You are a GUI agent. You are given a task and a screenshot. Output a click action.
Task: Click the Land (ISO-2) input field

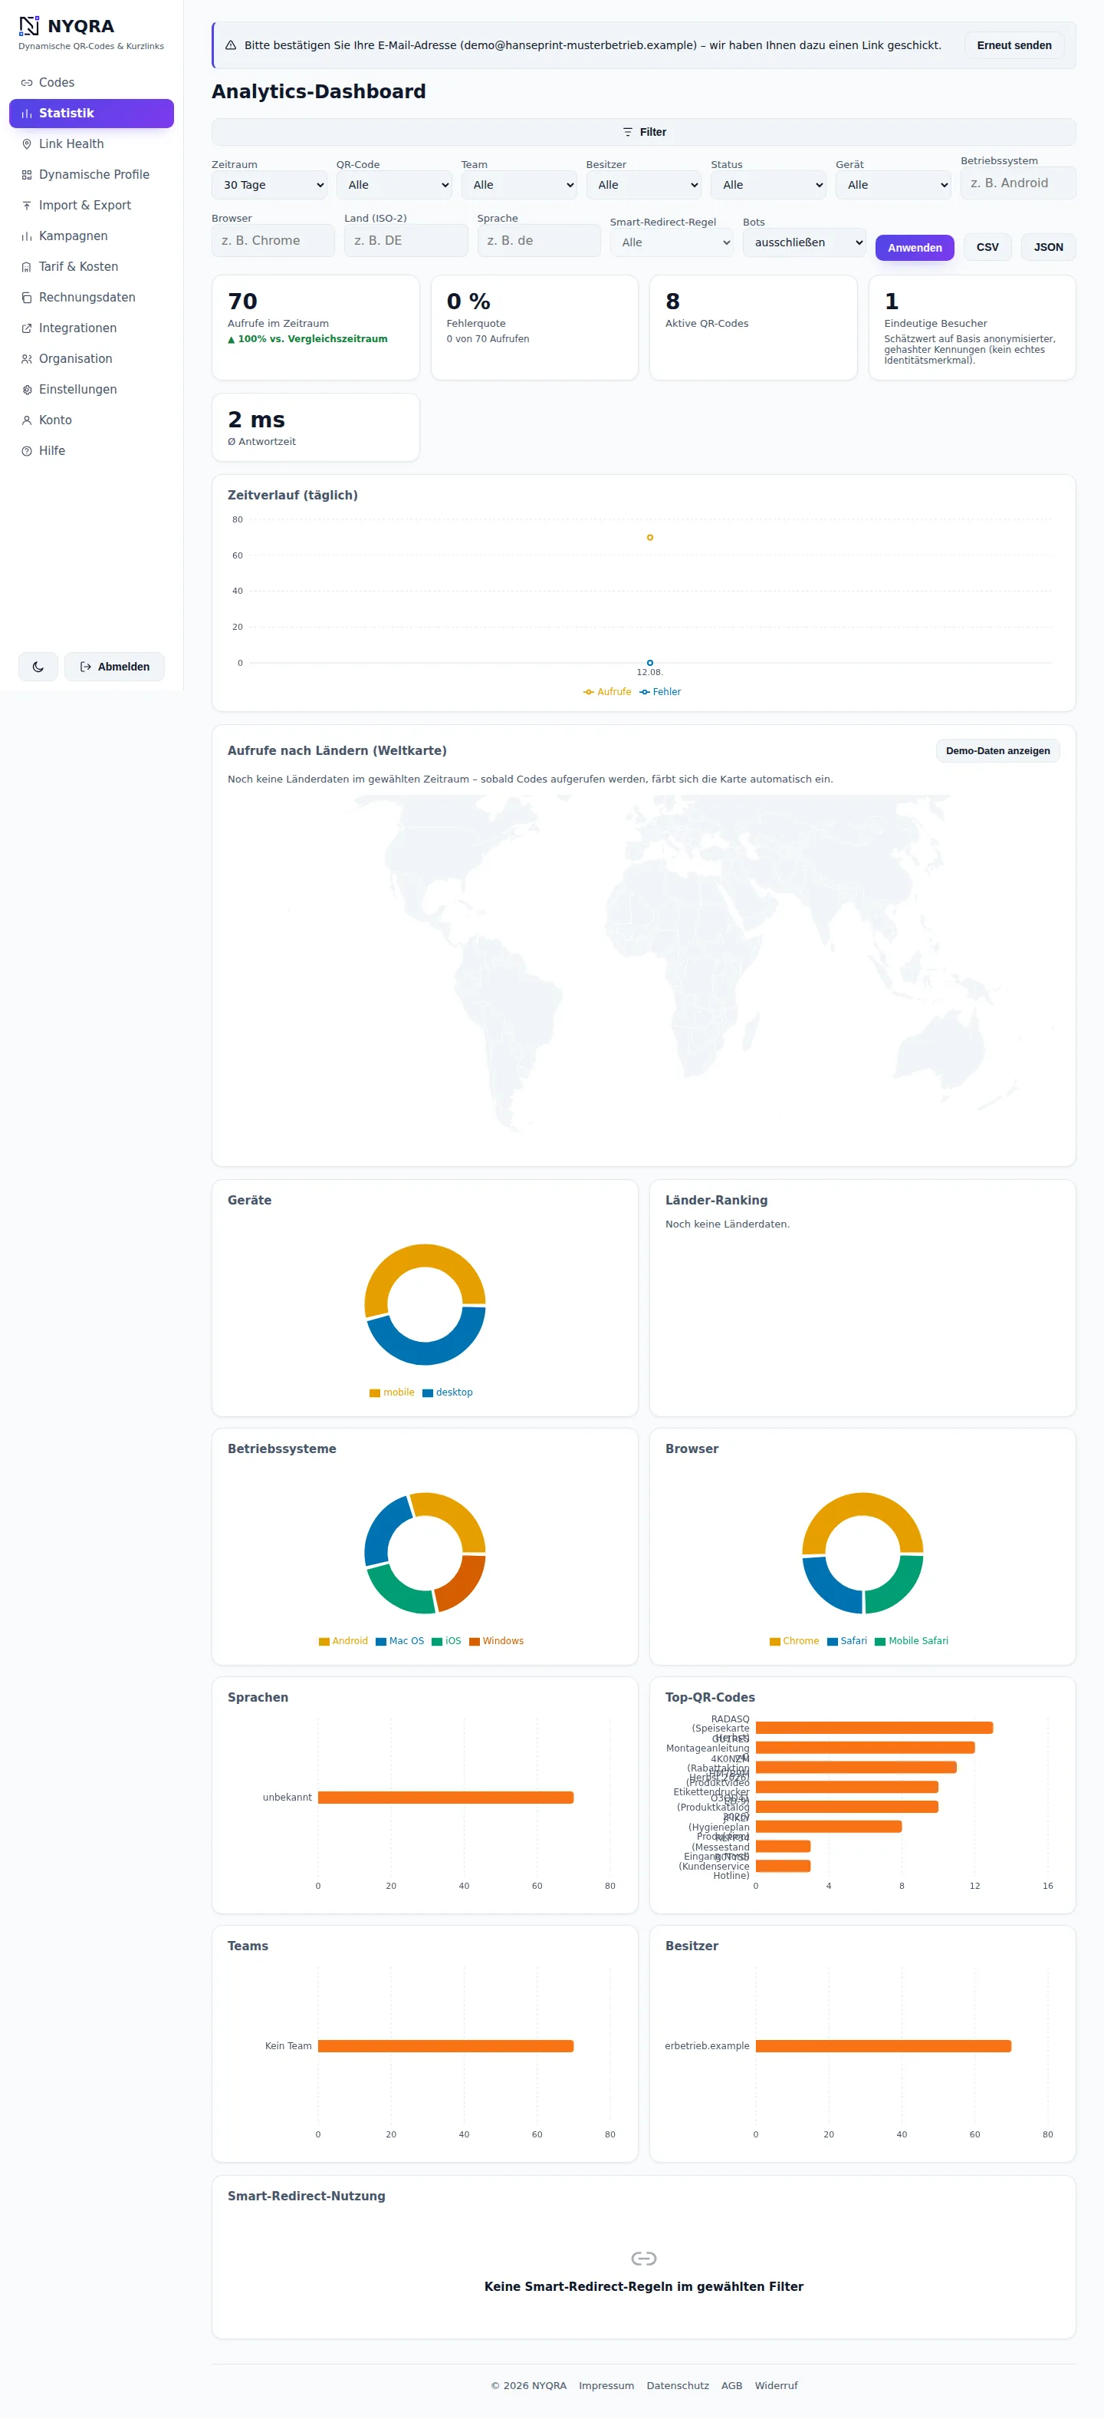click(x=406, y=240)
